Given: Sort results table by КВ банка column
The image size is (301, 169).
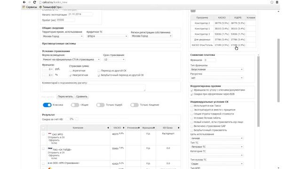Looking at the screenshot, I should [x=168, y=128].
